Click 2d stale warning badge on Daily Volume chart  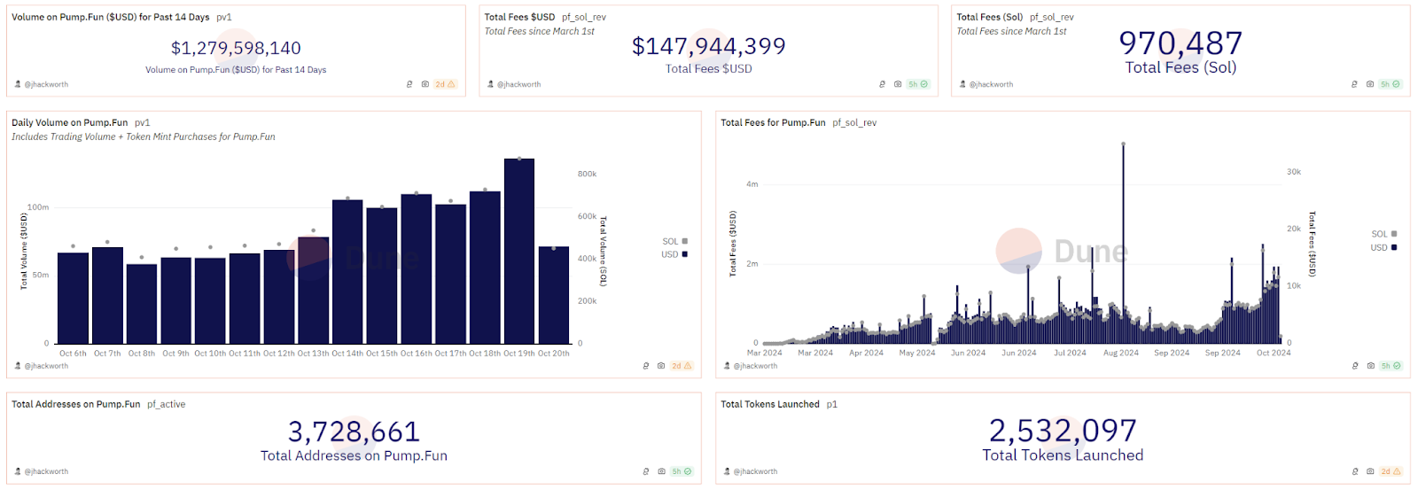pyautogui.click(x=682, y=366)
